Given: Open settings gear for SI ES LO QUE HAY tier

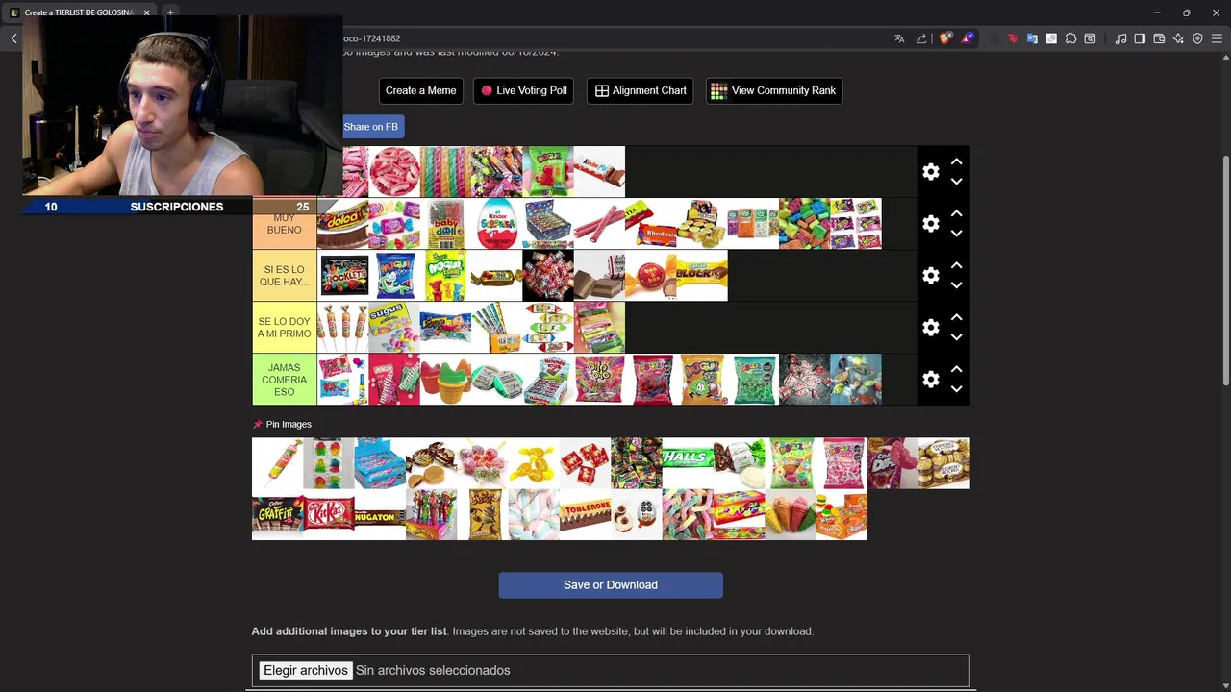Looking at the screenshot, I should pos(930,276).
